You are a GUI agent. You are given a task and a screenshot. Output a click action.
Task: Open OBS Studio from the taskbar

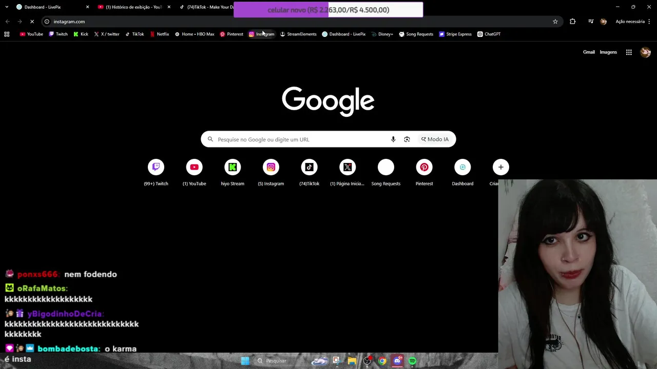point(367,361)
